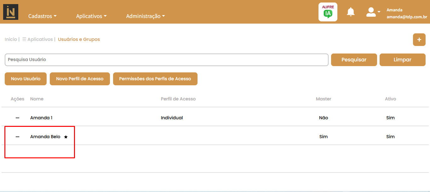This screenshot has width=430, height=192.
Task: Click the Pesquisa Usuário search field
Action: 166,60
